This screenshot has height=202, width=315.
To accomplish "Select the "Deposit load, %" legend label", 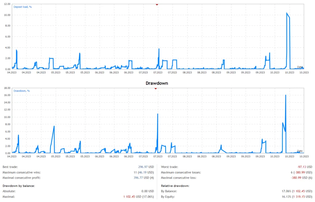I will (x=23, y=6).
